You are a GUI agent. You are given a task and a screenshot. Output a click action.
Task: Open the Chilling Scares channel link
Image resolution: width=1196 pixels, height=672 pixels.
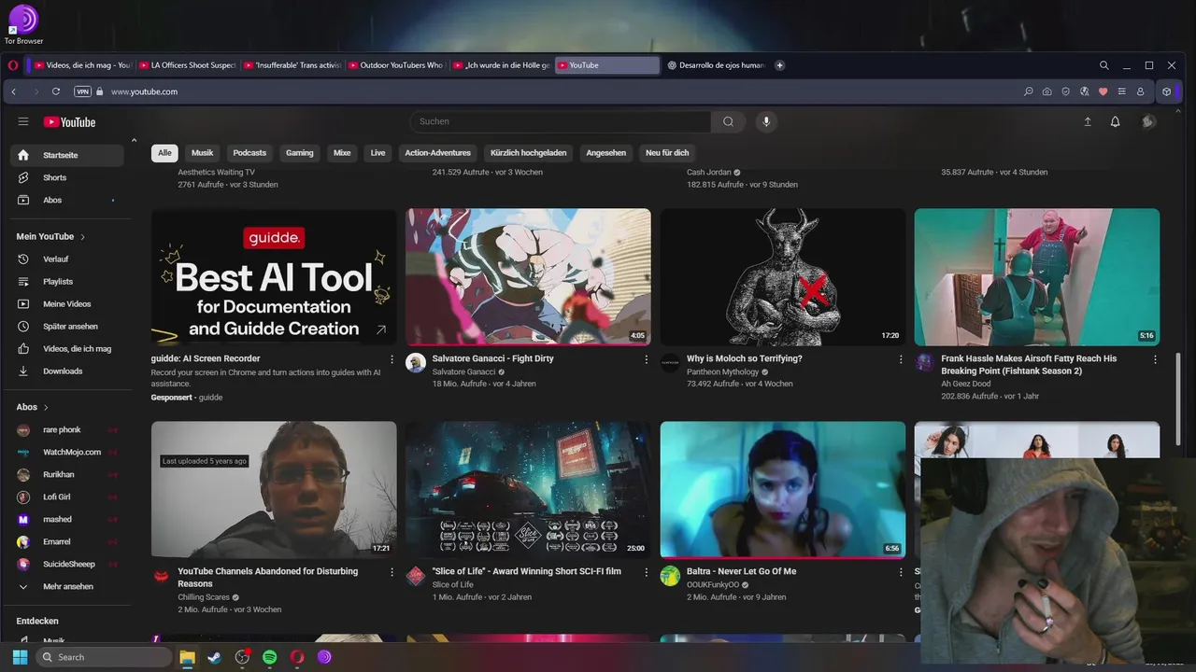click(204, 597)
